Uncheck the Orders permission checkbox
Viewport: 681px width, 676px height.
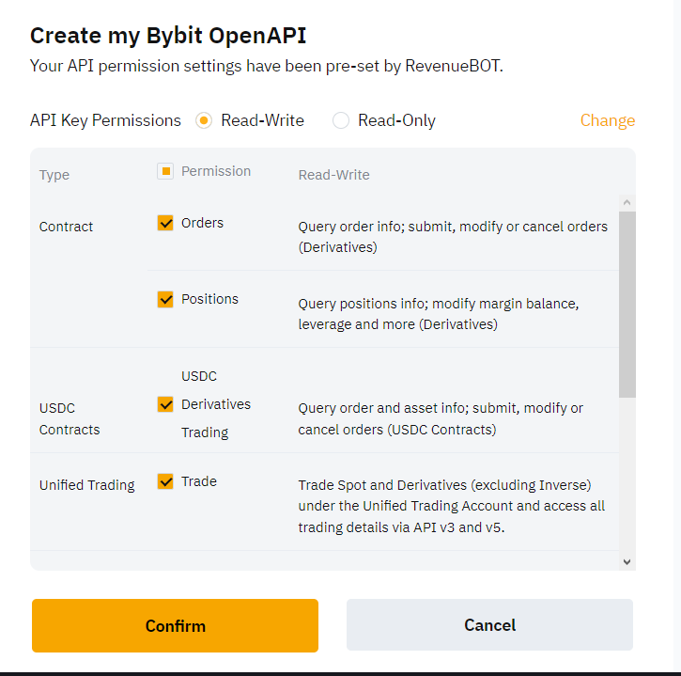pos(165,223)
